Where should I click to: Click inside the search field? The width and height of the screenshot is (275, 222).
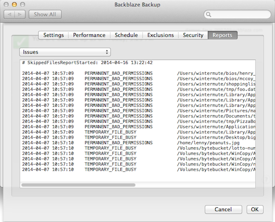click(x=237, y=14)
